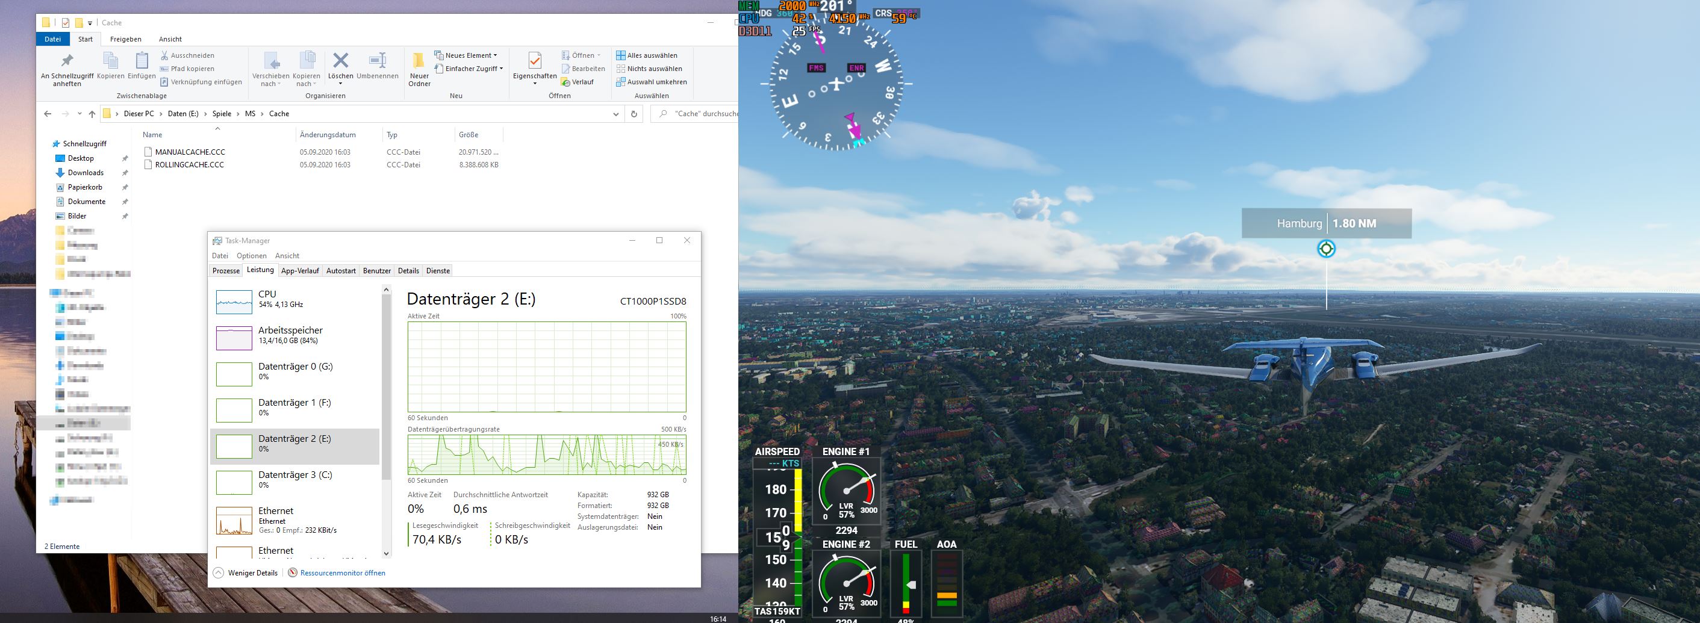The height and width of the screenshot is (623, 1700).
Task: Open Kopieren nach option in Organisieren
Action: pyautogui.click(x=306, y=69)
